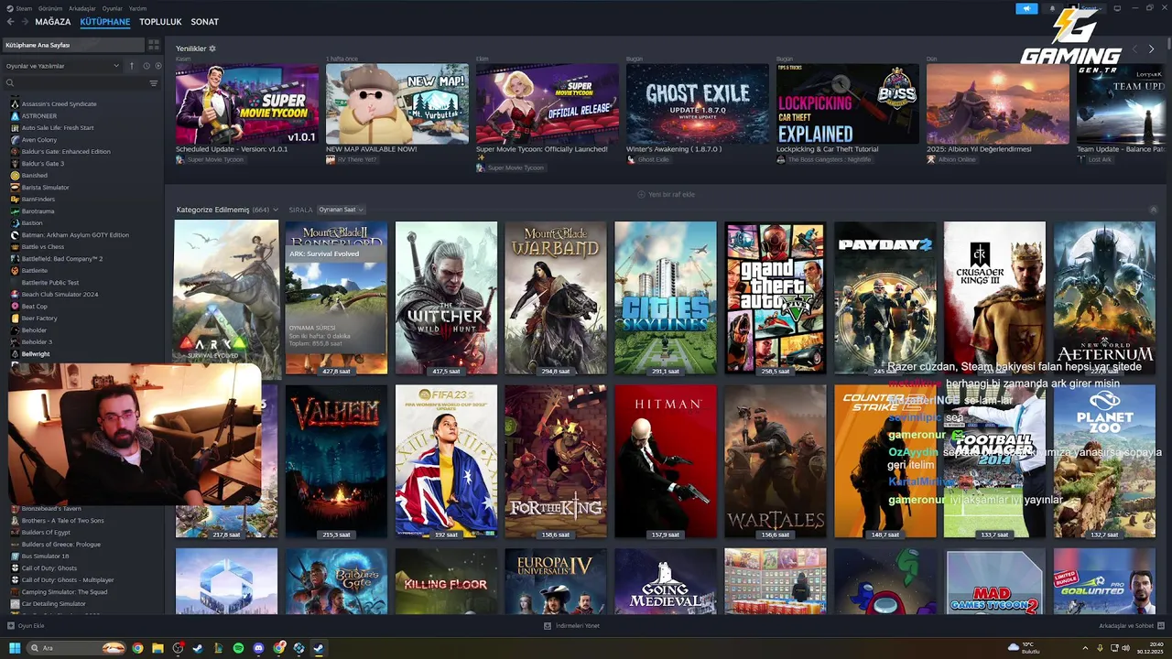
Task: Switch Steam to Big Picture mode icon
Action: tap(1117, 8)
